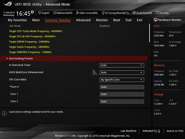Open Qfan Control(F6) label
The image size is (185, 139).
[89, 13]
